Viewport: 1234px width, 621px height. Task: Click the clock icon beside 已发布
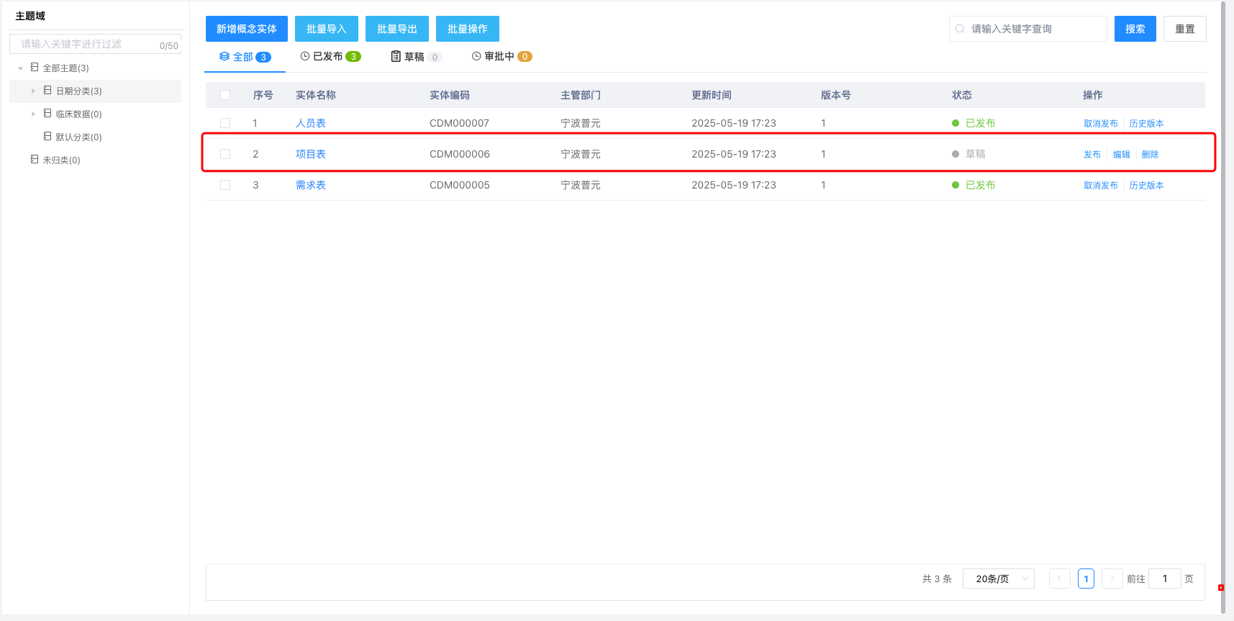tap(305, 56)
